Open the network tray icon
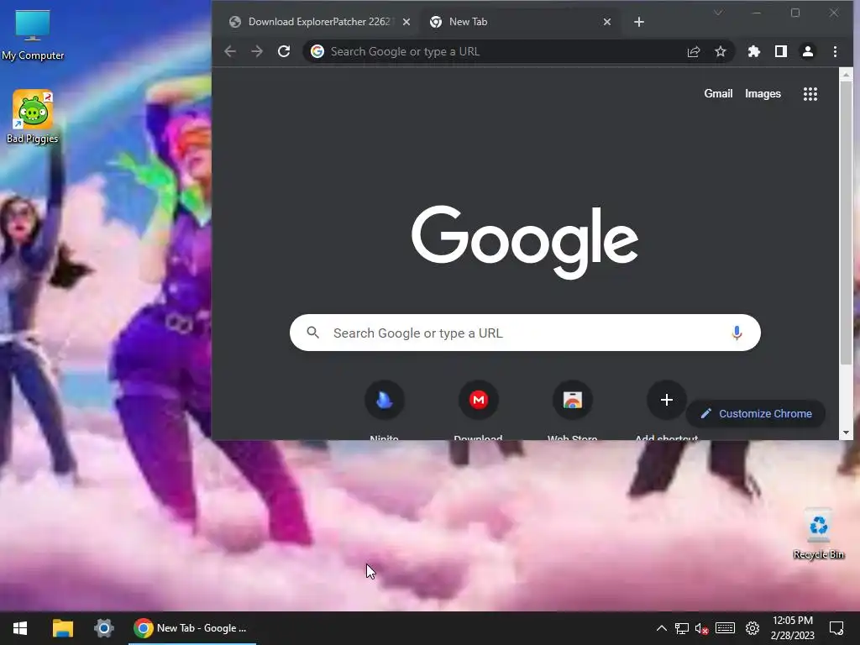This screenshot has width=860, height=645. [682, 628]
